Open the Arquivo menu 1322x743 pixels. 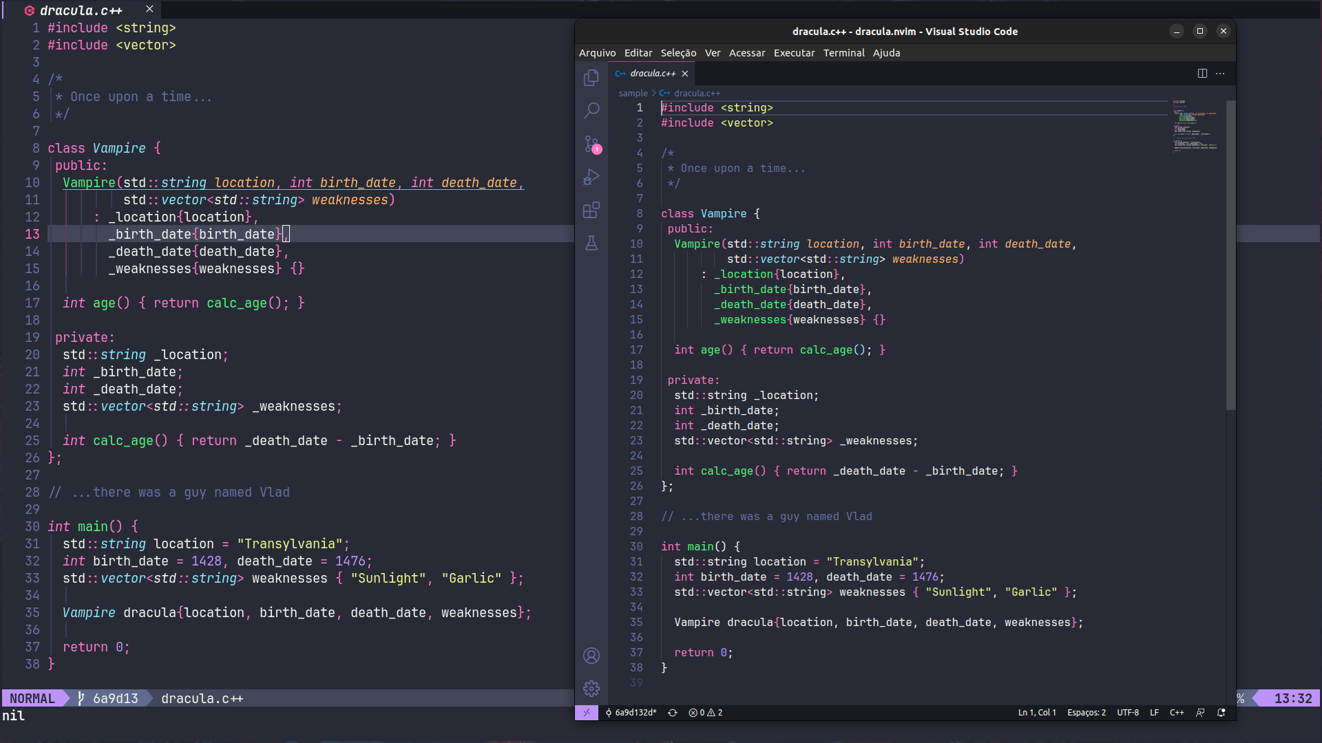597,53
